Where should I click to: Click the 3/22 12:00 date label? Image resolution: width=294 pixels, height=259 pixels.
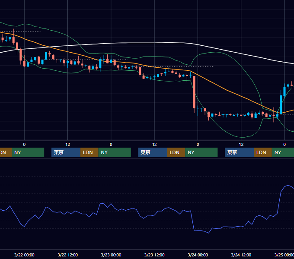pos(67,255)
